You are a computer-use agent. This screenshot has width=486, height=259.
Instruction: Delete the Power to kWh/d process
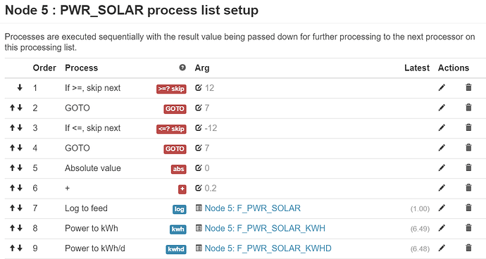tap(468, 248)
